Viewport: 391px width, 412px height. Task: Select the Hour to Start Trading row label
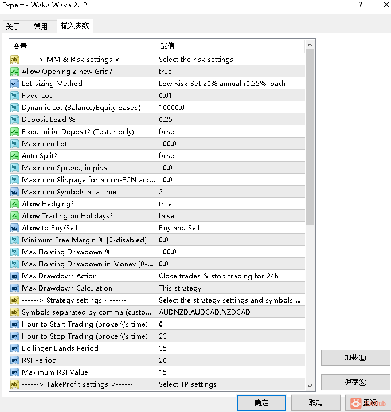pyautogui.click(x=85, y=324)
